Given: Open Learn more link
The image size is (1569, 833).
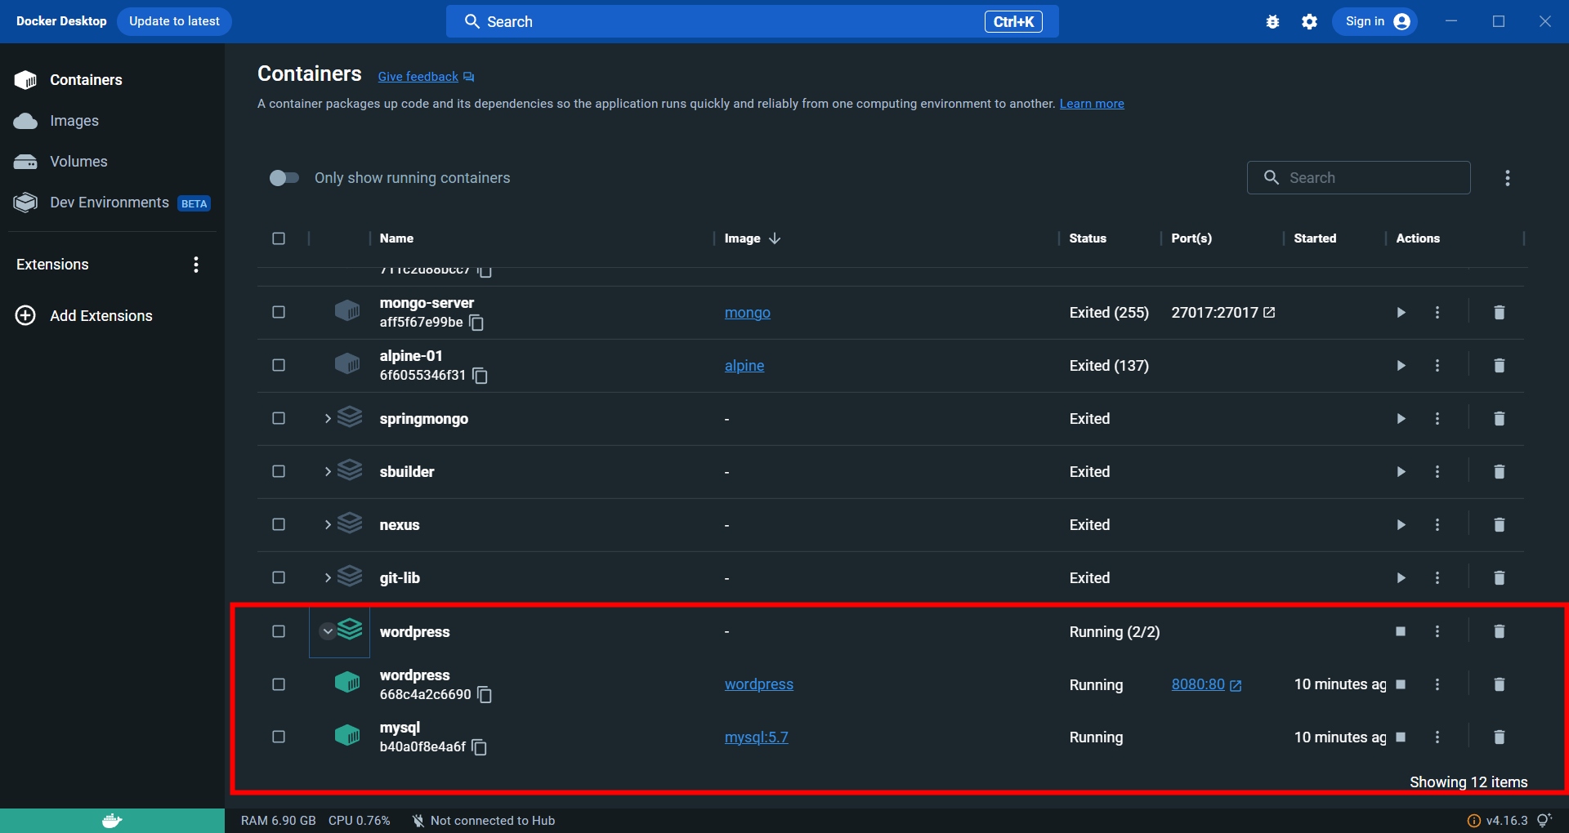Looking at the screenshot, I should 1092,104.
